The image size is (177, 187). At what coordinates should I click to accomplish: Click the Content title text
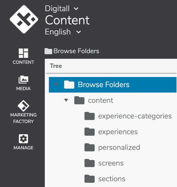(x=67, y=20)
